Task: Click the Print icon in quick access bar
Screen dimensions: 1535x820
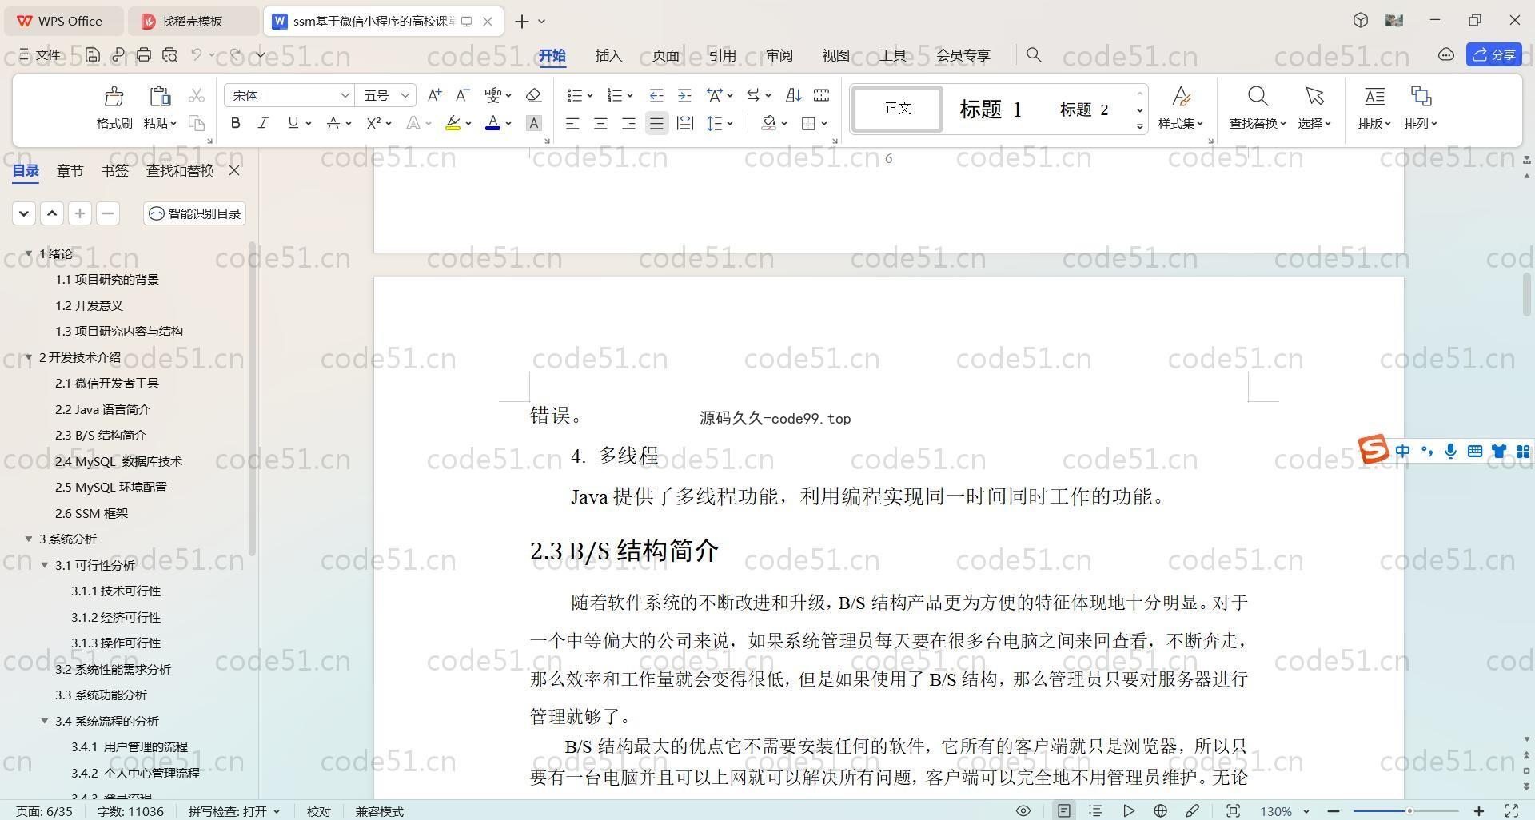Action: click(144, 54)
